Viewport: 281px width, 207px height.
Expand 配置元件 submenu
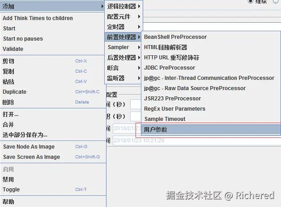tap(123, 17)
